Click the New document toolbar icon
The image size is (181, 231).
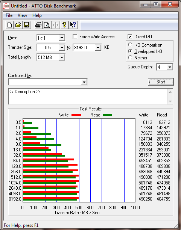10,25
